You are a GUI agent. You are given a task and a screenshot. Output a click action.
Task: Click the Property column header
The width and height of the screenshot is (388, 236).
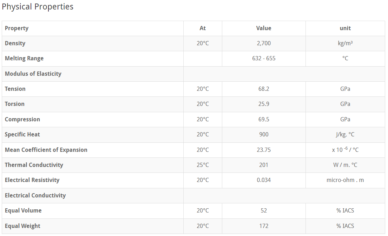17,28
